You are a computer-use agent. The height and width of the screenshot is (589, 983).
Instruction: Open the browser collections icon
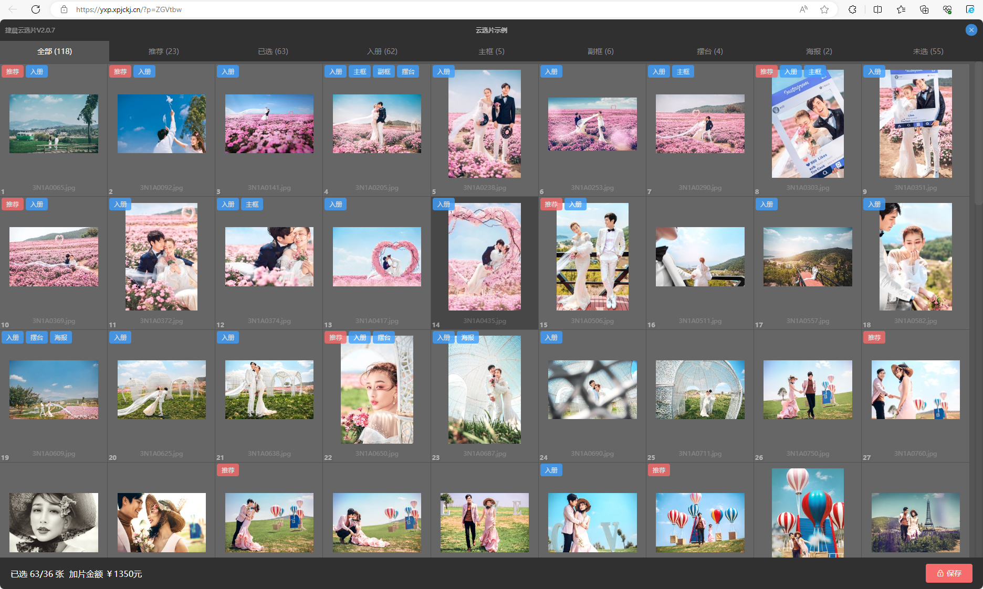click(x=924, y=9)
